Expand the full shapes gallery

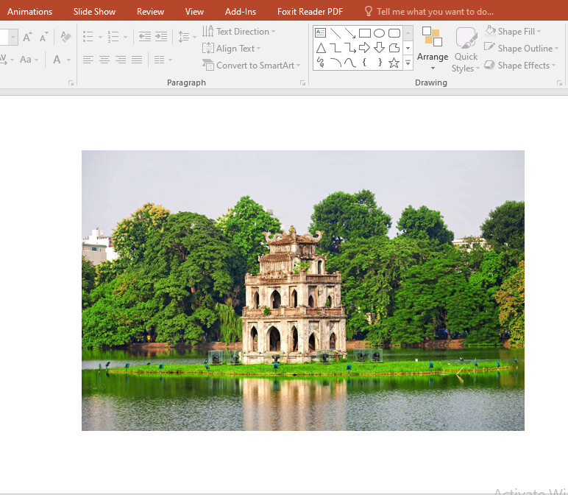(408, 63)
